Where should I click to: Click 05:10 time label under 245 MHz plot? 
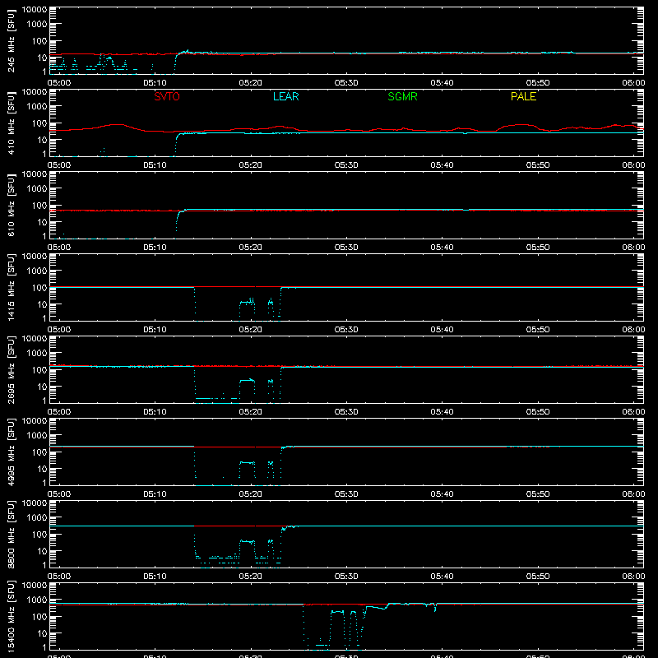click(x=155, y=83)
